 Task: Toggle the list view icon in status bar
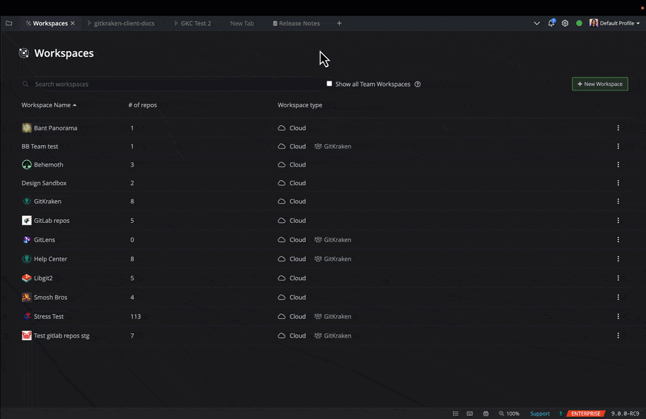click(455, 414)
